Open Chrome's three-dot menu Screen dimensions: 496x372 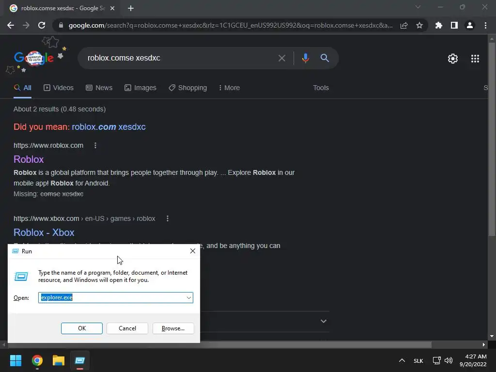tap(485, 25)
